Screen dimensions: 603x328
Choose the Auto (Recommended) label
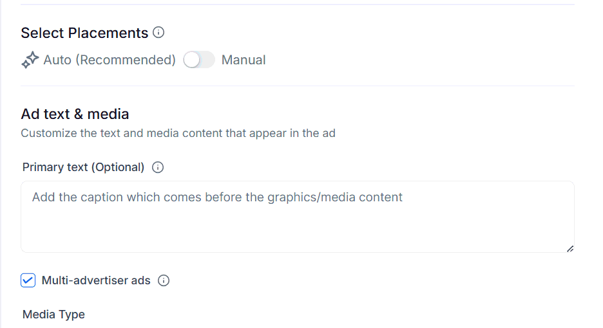coord(110,60)
